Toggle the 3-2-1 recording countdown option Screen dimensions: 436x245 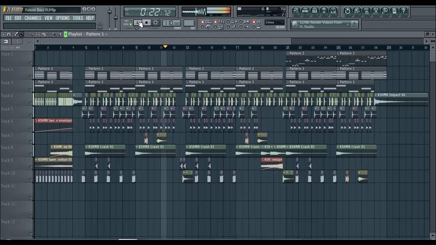219,22
